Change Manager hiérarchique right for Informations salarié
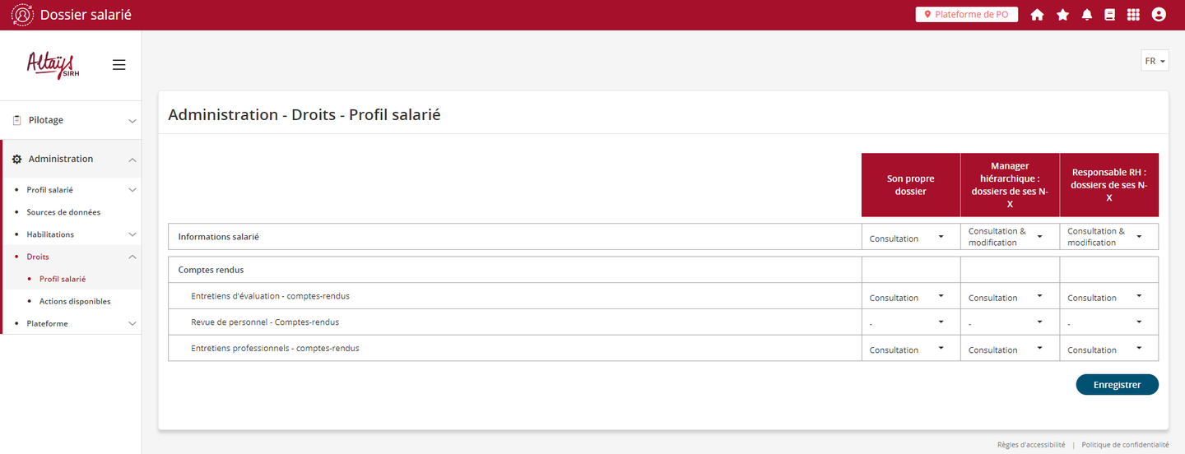The height and width of the screenshot is (454, 1185). tap(1010, 237)
